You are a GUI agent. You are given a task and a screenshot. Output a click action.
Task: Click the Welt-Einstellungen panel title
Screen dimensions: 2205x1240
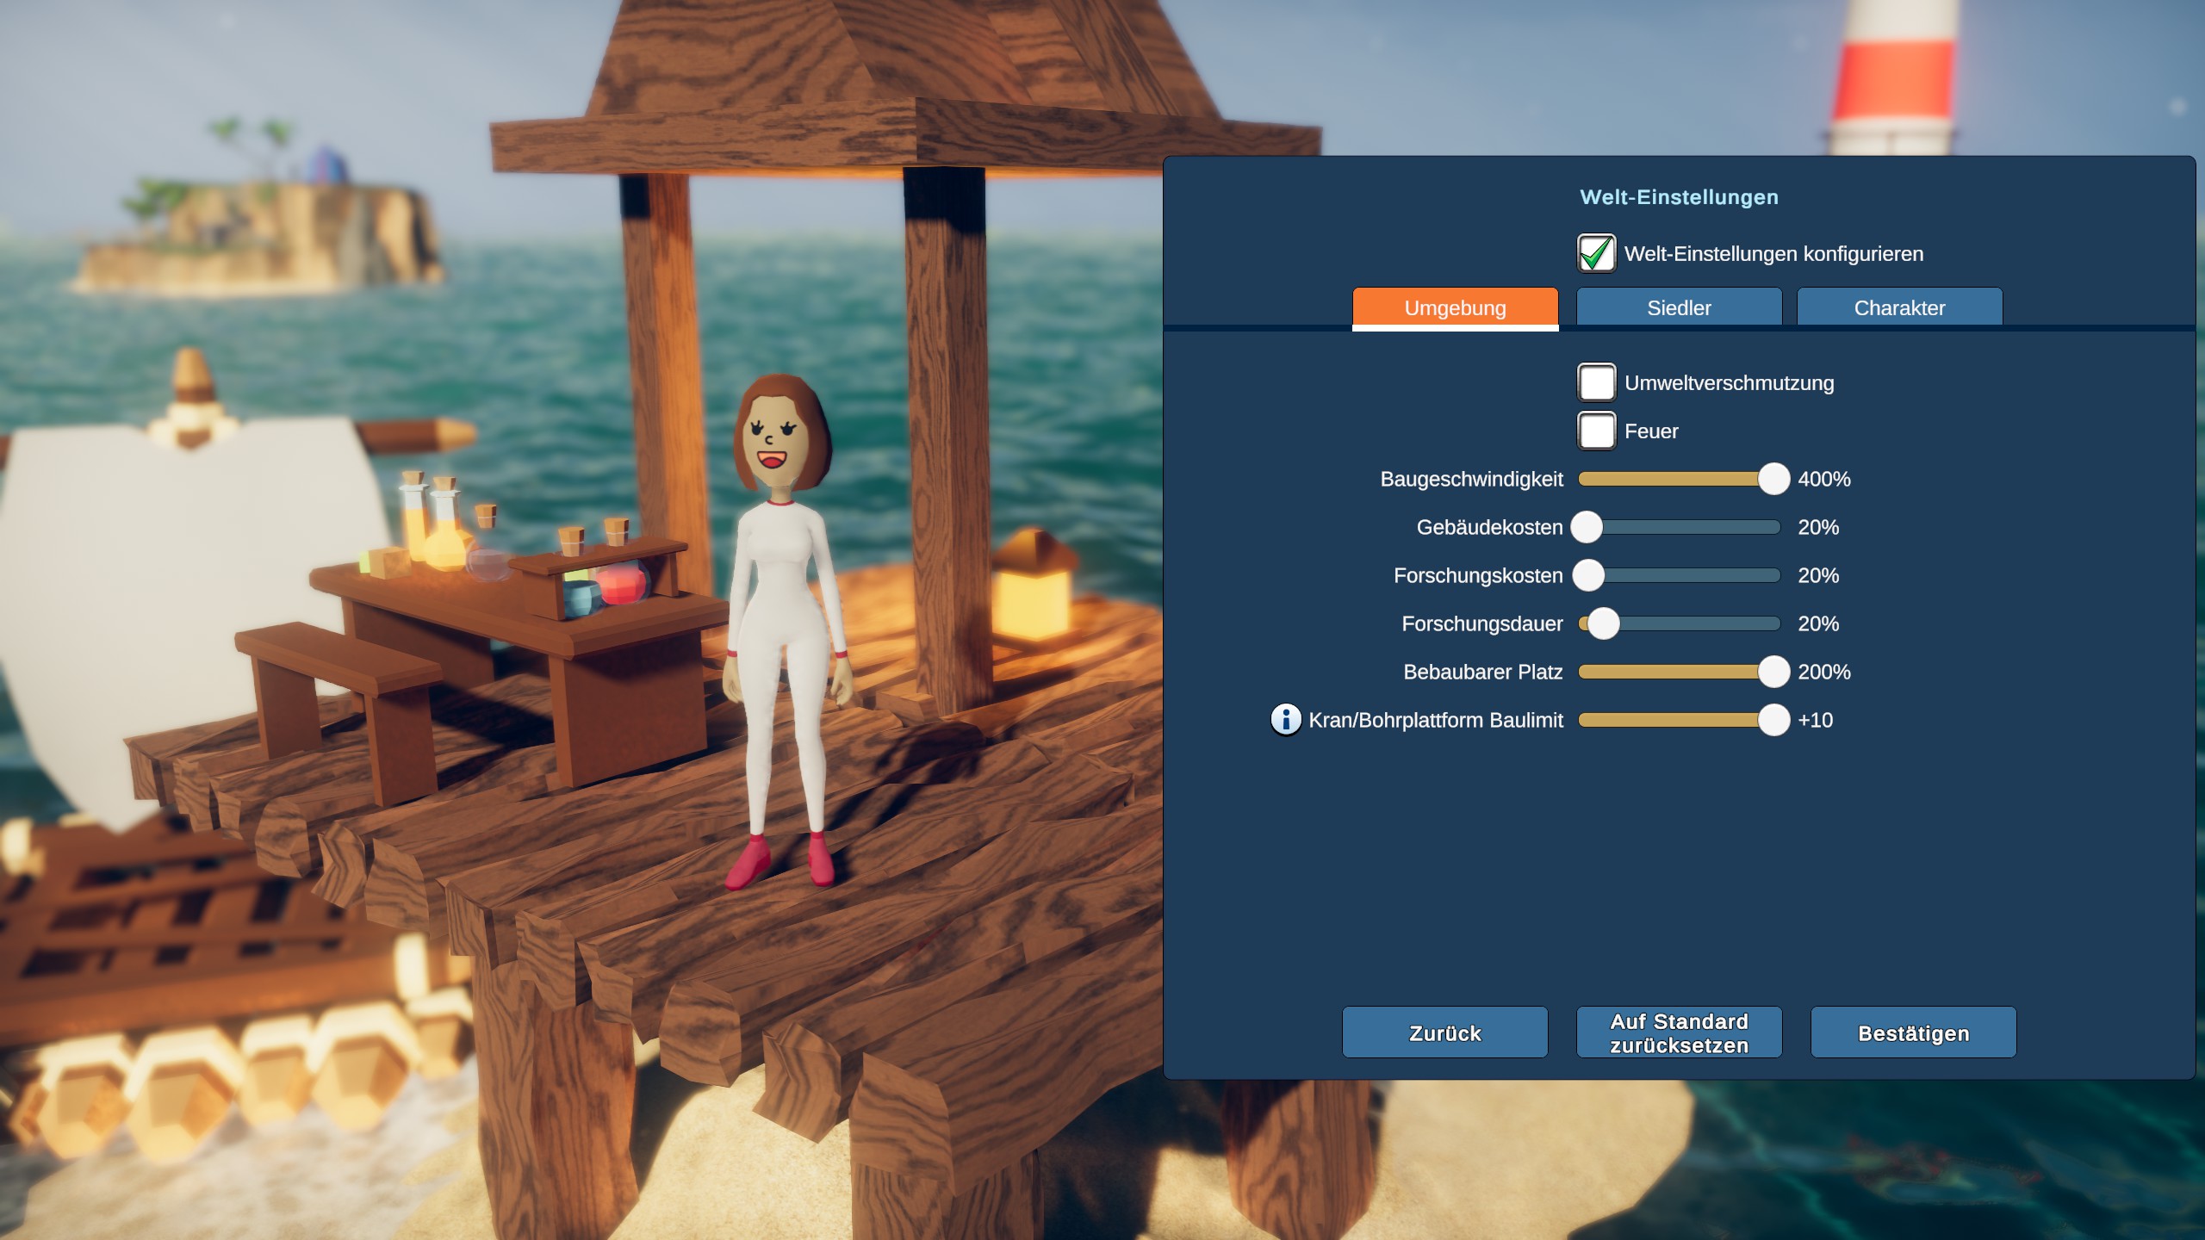1678,197
